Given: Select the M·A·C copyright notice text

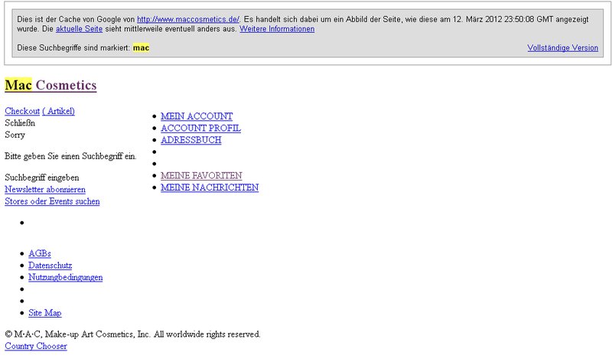Looking at the screenshot, I should [x=132, y=334].
